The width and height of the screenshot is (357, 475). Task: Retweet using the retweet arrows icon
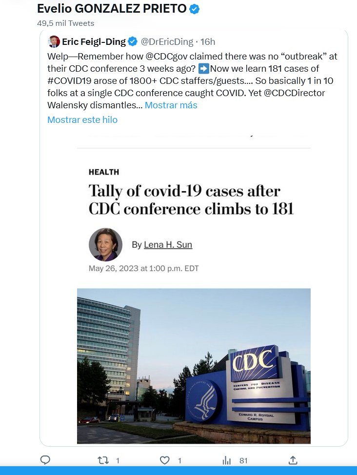(103, 460)
